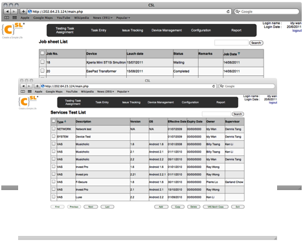Expand Popular bookmark dropdown in Job sheet window
Screen dimensions: 303x242
[123, 18]
